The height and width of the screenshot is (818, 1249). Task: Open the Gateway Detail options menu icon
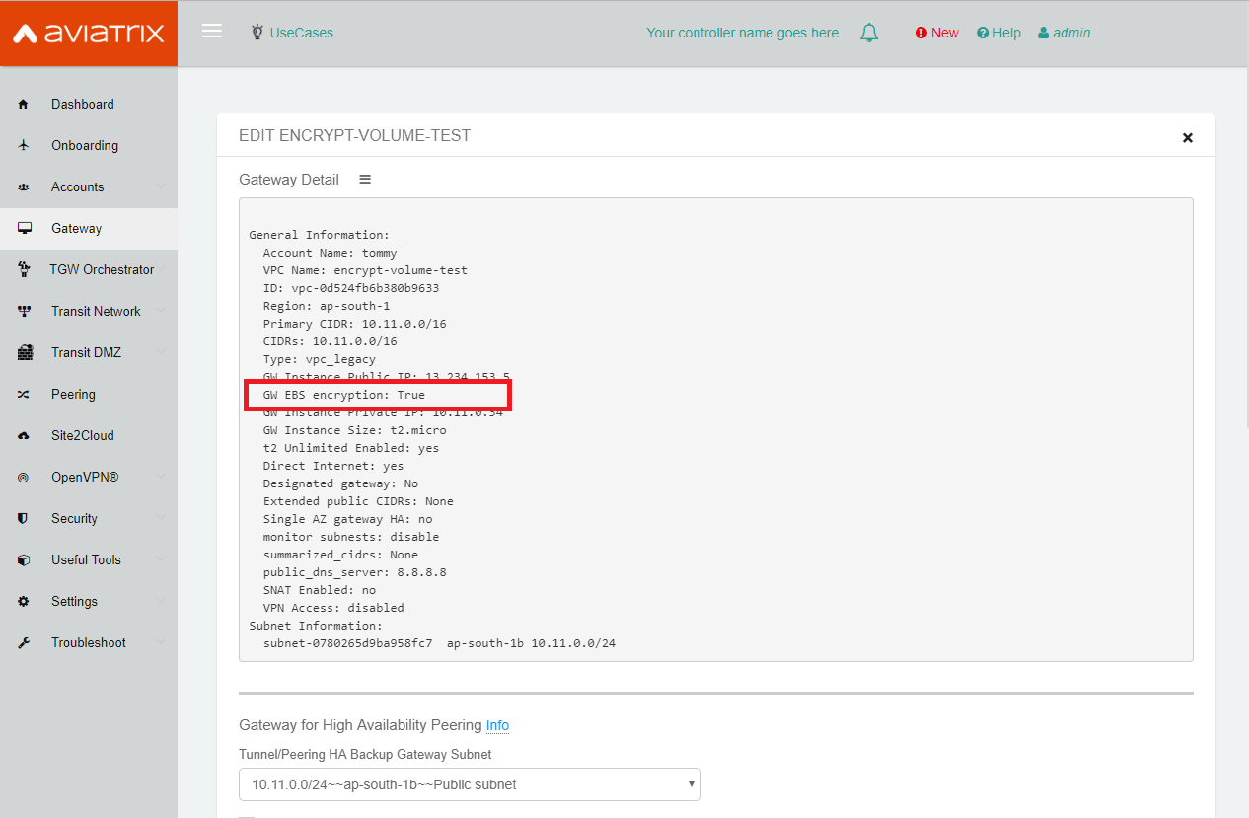pyautogui.click(x=365, y=179)
